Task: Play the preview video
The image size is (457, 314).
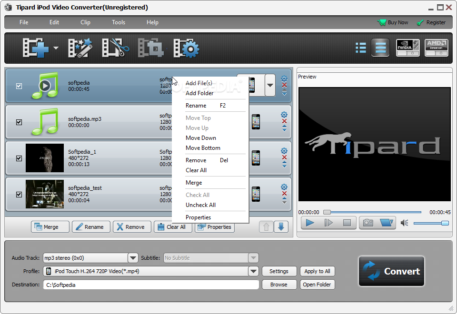Action: click(x=310, y=223)
